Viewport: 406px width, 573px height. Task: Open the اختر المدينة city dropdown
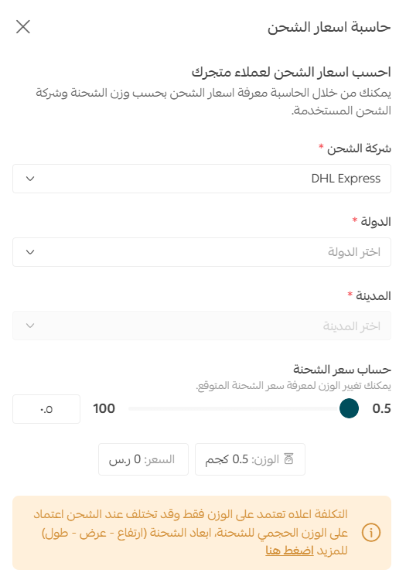202,326
